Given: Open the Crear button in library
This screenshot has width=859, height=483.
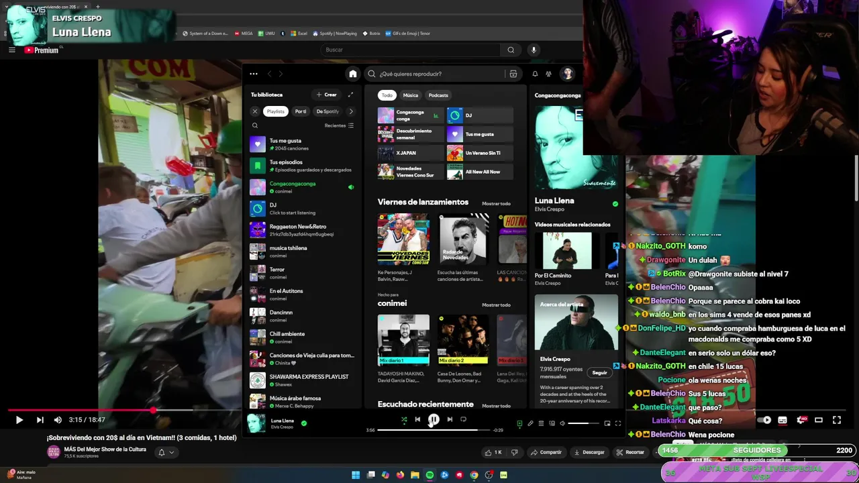Looking at the screenshot, I should (x=327, y=95).
